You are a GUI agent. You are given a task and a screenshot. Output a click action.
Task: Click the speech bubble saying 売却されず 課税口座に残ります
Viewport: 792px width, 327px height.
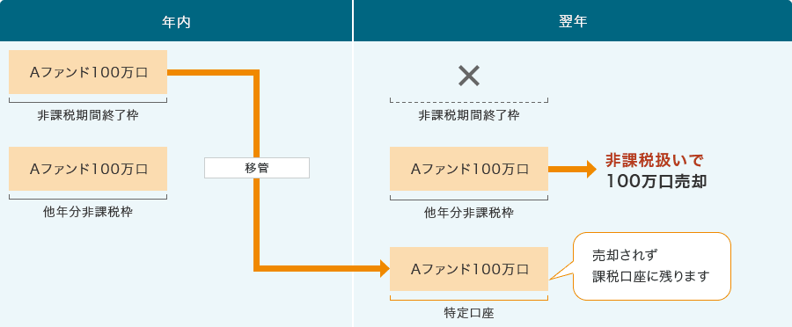tap(651, 266)
